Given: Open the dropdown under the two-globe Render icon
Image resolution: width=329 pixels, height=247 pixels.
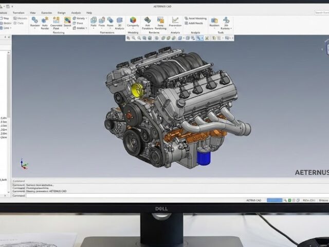Looking at the screenshot, I should tap(34, 29).
